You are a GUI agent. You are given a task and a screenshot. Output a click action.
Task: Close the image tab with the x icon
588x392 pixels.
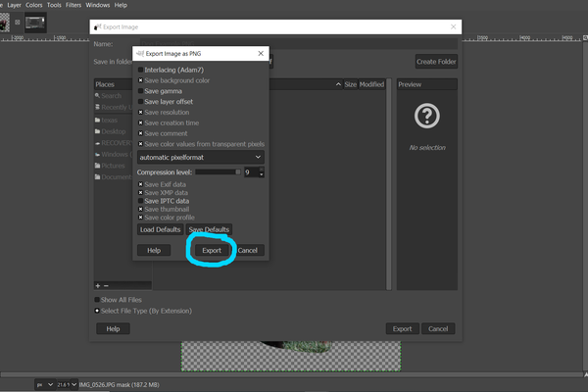tap(18, 23)
